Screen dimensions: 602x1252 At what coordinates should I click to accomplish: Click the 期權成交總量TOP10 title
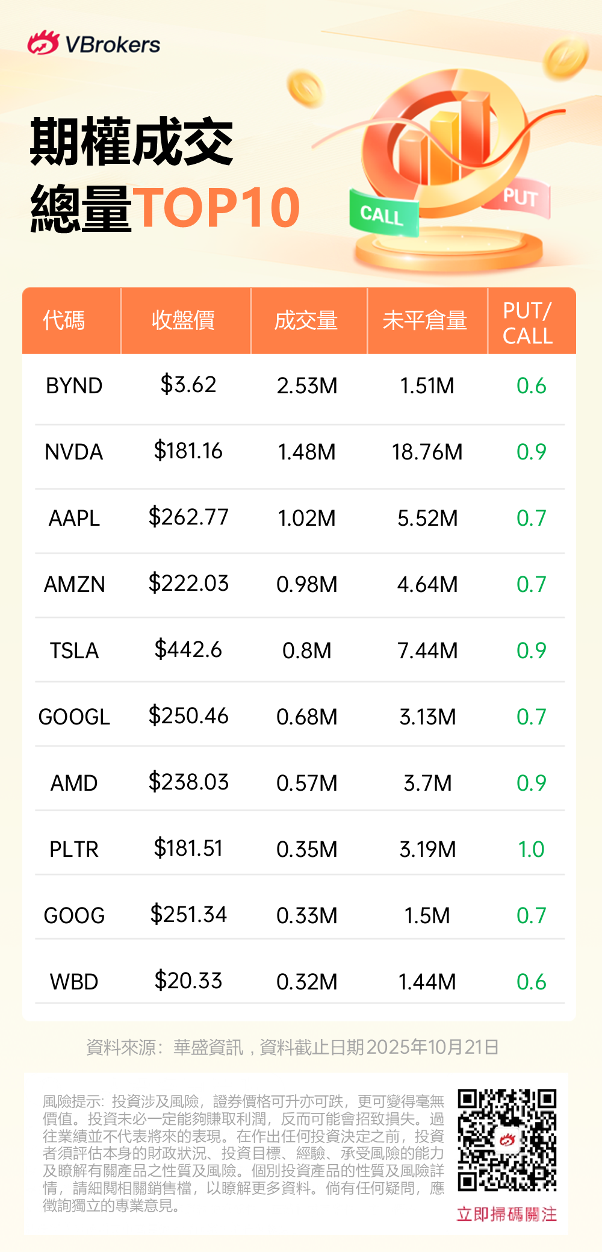point(164,175)
